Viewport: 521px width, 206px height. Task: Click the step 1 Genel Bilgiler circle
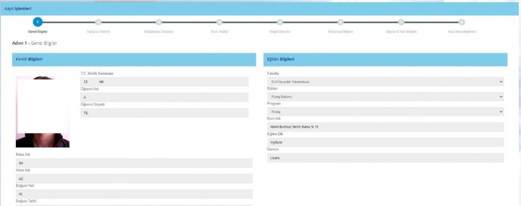tap(38, 22)
